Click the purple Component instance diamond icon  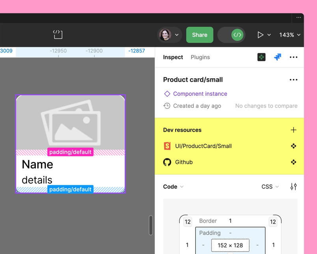[x=167, y=94]
